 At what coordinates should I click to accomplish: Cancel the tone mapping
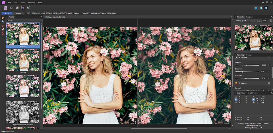click(19, 13)
